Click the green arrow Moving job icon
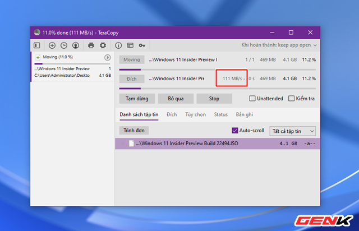The width and height of the screenshot is (359, 231). (38, 57)
